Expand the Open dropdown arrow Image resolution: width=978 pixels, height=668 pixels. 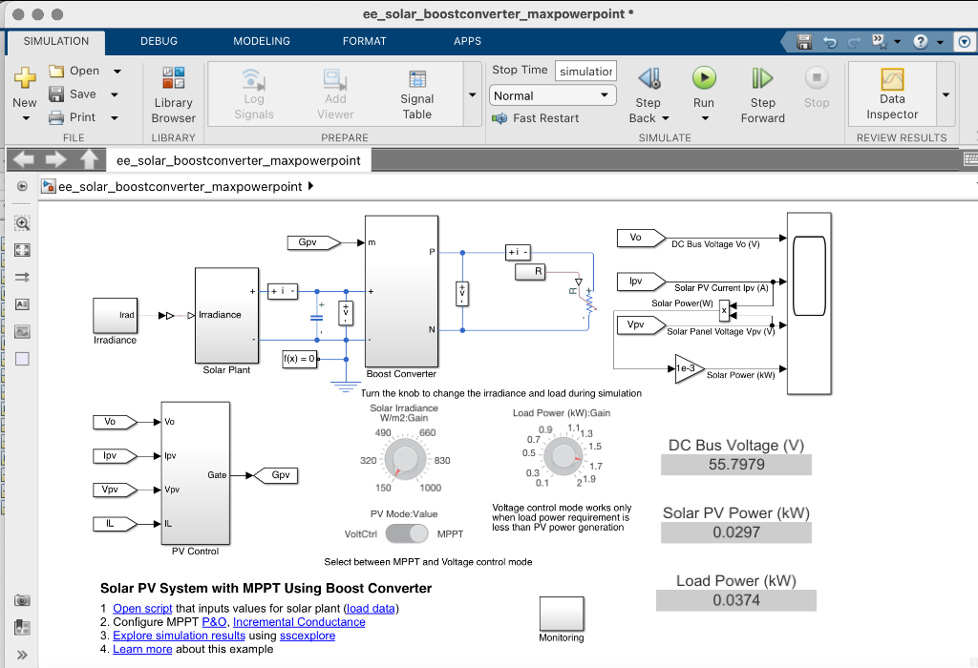[x=117, y=72]
